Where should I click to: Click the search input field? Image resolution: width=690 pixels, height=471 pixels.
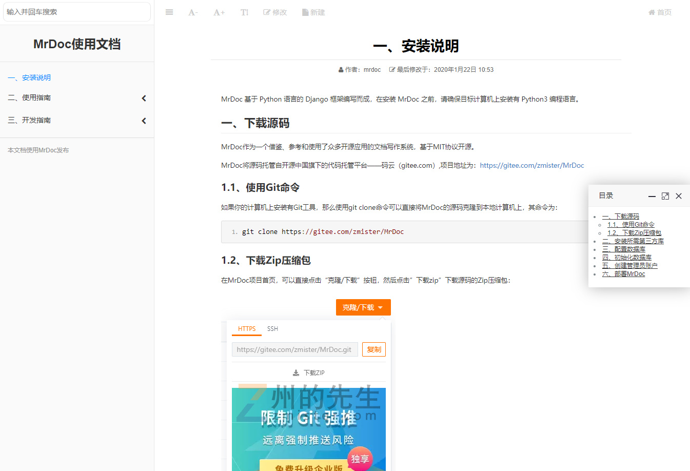[x=77, y=12]
